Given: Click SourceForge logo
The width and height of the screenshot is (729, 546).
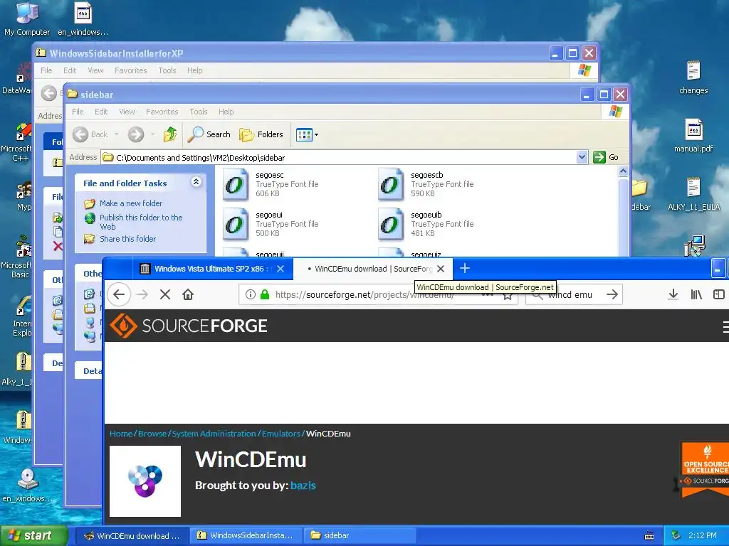Looking at the screenshot, I should (189, 326).
